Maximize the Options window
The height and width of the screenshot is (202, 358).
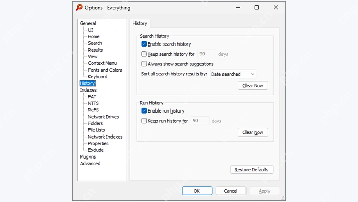(x=257, y=7)
